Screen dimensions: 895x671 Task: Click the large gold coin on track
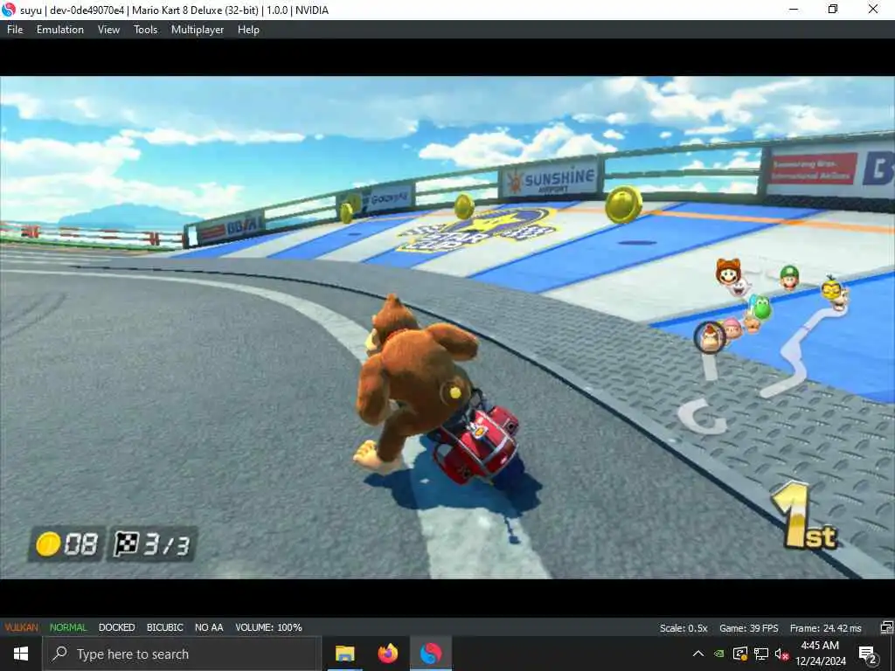[624, 204]
